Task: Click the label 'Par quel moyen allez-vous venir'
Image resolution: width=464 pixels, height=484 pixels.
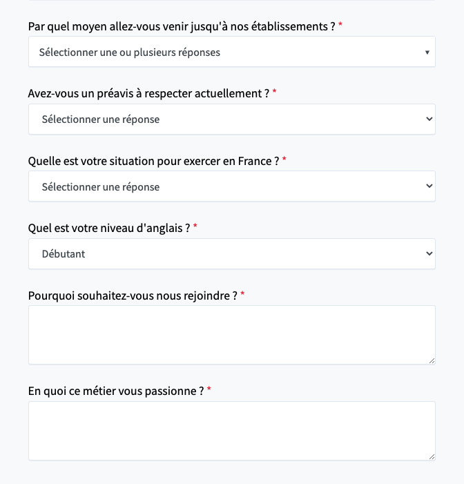Action: pyautogui.click(x=182, y=26)
